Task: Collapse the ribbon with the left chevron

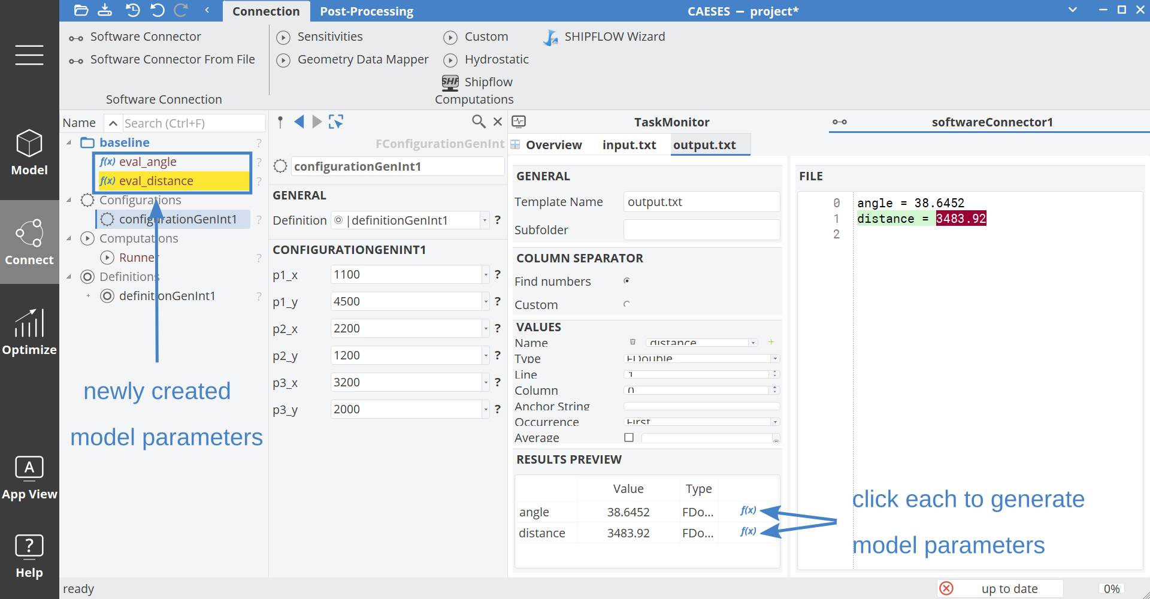Action: 207,10
